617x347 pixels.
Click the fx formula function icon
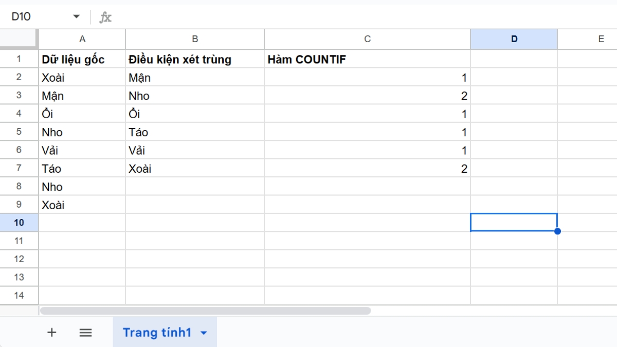(105, 17)
